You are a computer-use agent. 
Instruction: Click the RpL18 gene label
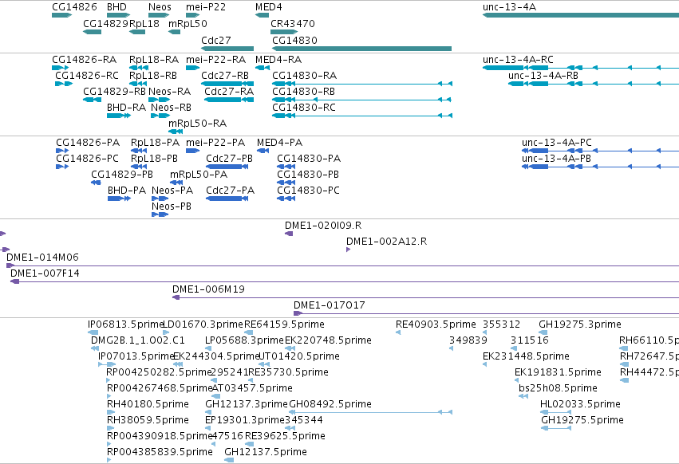click(144, 23)
